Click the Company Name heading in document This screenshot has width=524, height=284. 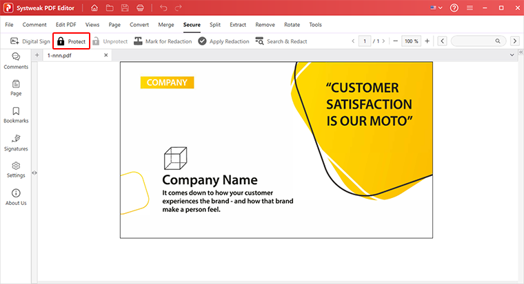pyautogui.click(x=210, y=180)
